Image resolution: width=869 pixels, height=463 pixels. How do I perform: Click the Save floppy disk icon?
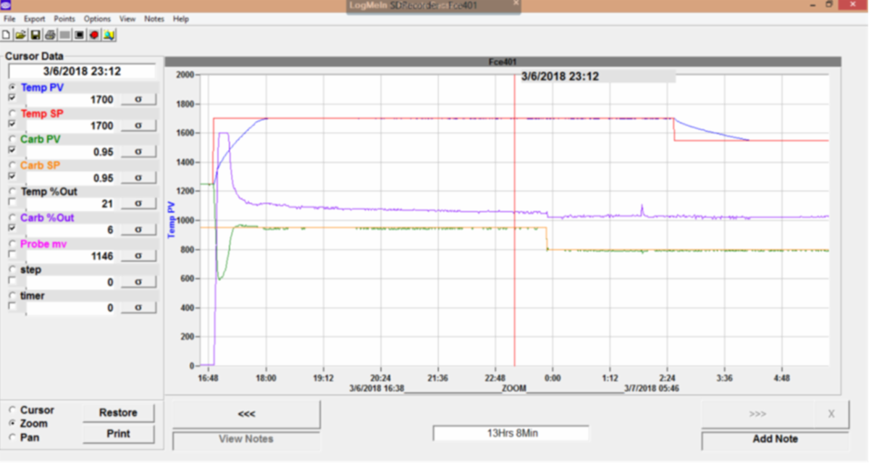coord(35,34)
